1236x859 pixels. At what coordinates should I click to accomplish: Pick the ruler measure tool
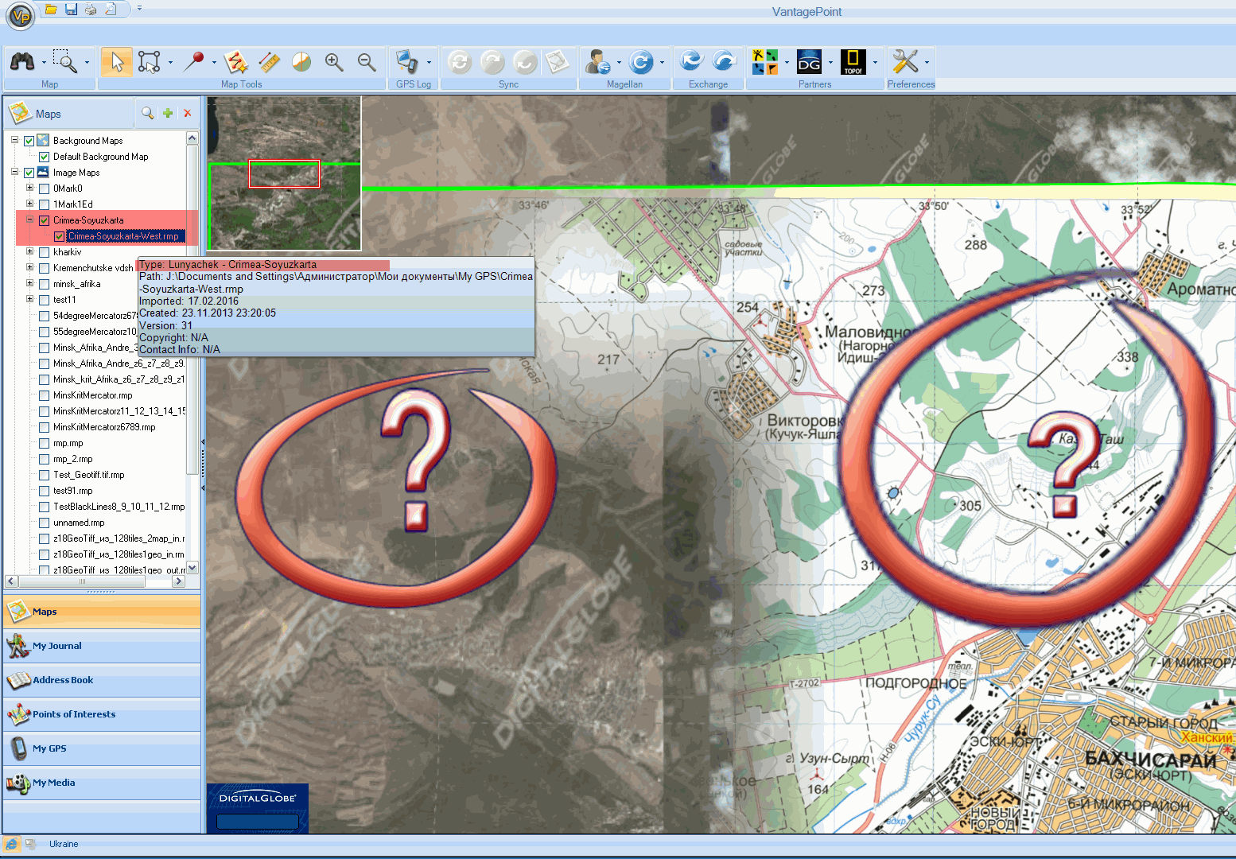269,62
